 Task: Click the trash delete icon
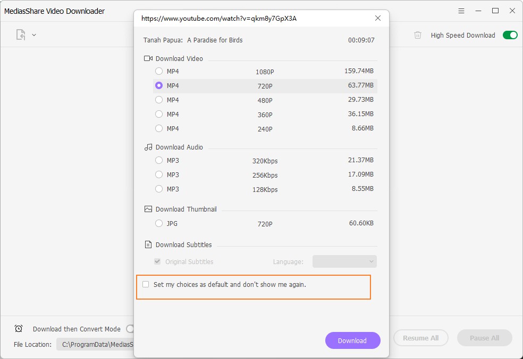(418, 35)
